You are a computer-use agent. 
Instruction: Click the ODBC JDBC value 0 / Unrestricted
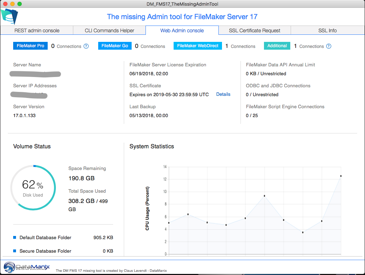click(x=262, y=94)
